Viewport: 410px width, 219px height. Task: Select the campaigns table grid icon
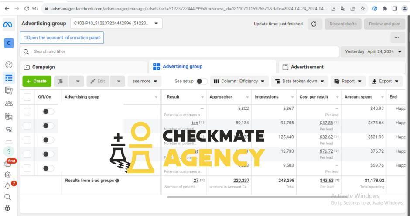(9, 78)
